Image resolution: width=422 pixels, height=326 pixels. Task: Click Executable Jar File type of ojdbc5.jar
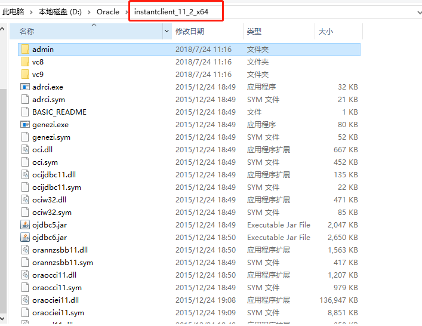(279, 224)
